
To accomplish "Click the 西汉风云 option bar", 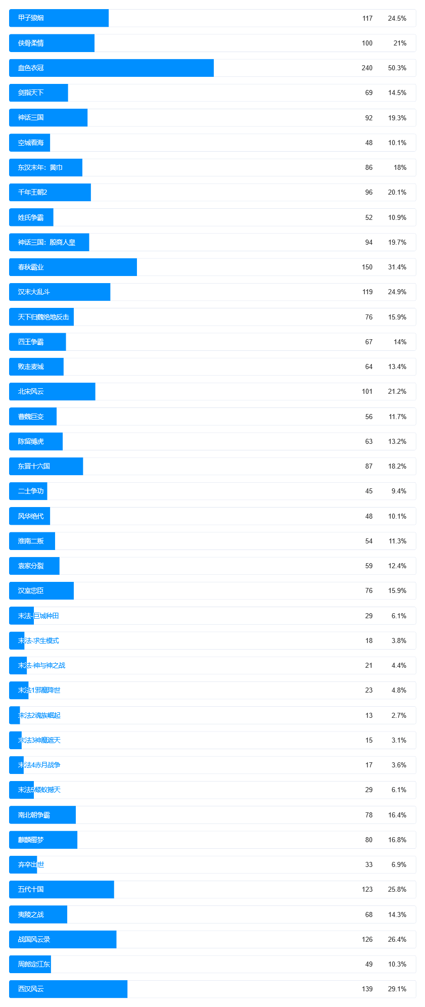I will tap(68, 989).
